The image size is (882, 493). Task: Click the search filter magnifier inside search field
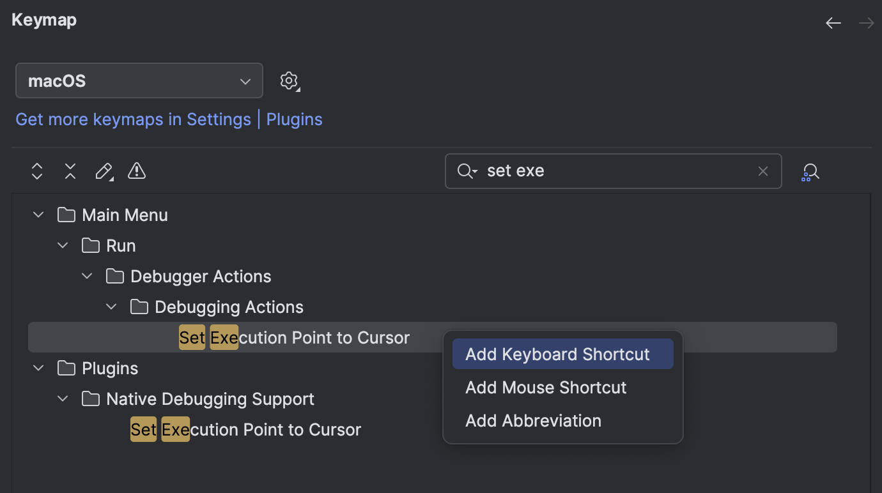coord(466,171)
